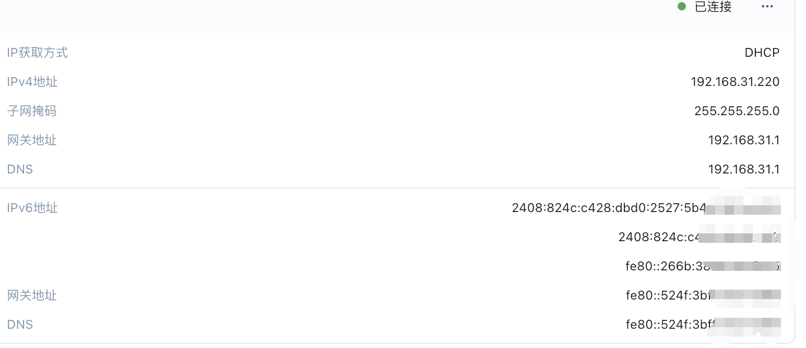Screen dimensions: 806x348
Task: Select the subnet mask 255.255.255.0
Action: coord(737,111)
